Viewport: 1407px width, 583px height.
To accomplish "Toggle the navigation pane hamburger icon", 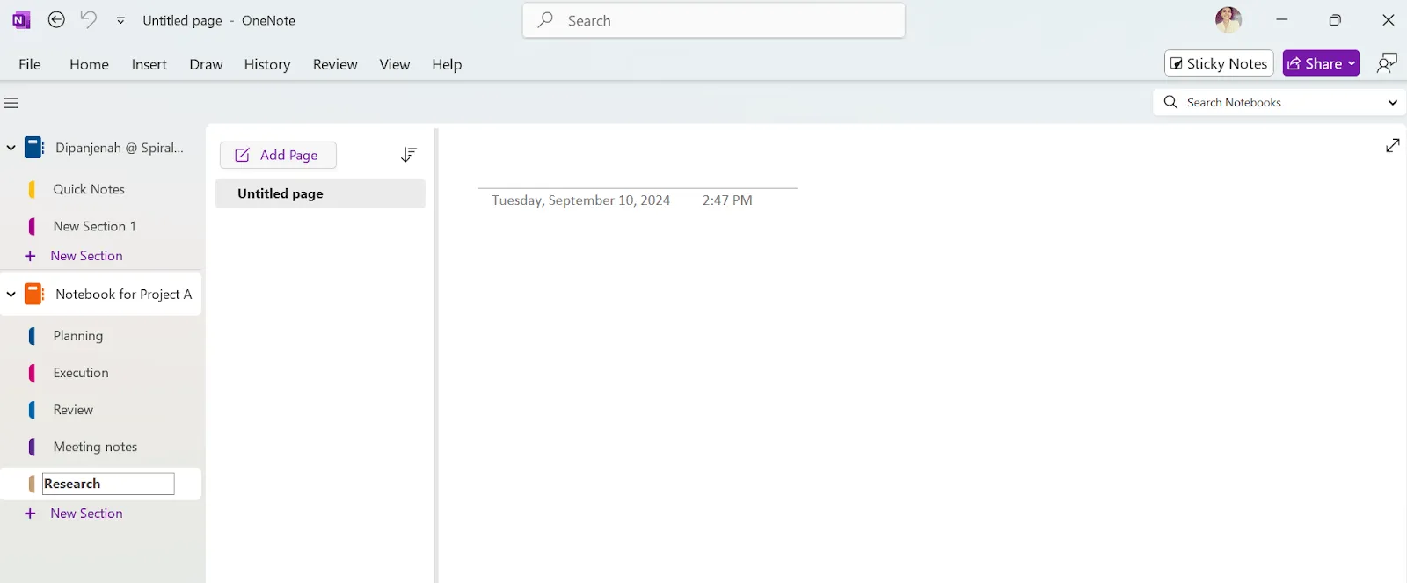I will click(x=11, y=103).
